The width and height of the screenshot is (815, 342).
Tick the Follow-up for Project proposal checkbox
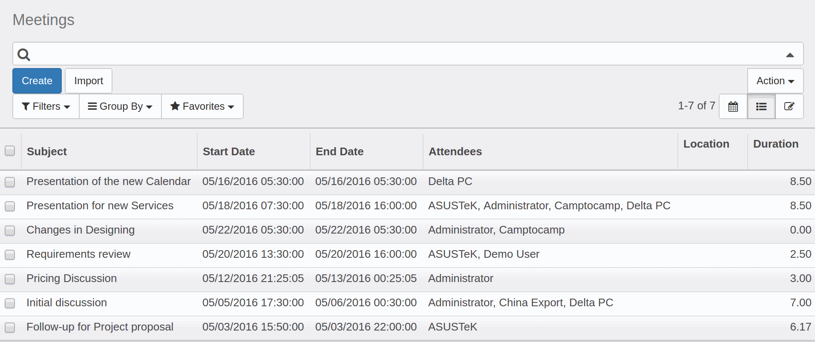pyautogui.click(x=10, y=328)
